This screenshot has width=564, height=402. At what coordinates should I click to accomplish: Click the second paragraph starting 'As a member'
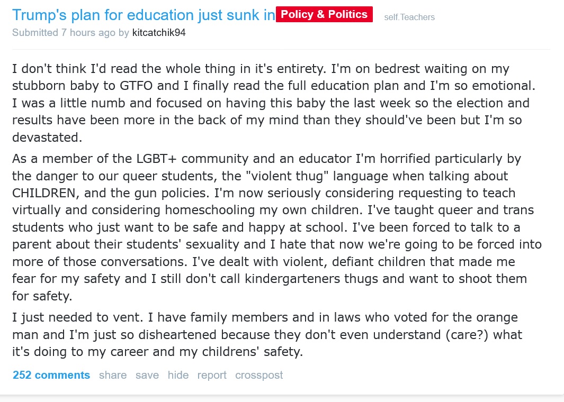(x=265, y=226)
